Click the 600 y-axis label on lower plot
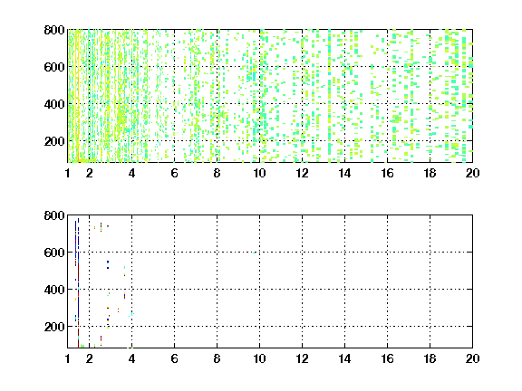Image resolution: width=522 pixels, height=391 pixels. point(54,253)
